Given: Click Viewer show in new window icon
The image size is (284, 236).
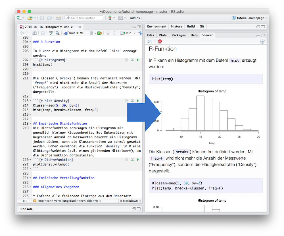Looking at the screenshot, I should (x=149, y=42).
